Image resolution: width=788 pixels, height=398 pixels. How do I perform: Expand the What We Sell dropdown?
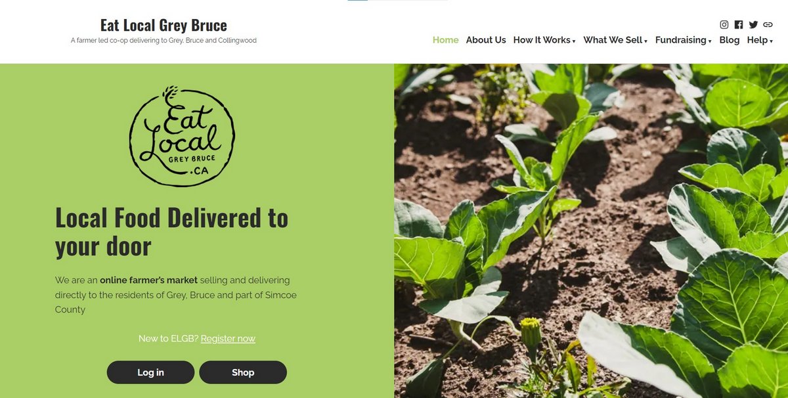coord(615,40)
